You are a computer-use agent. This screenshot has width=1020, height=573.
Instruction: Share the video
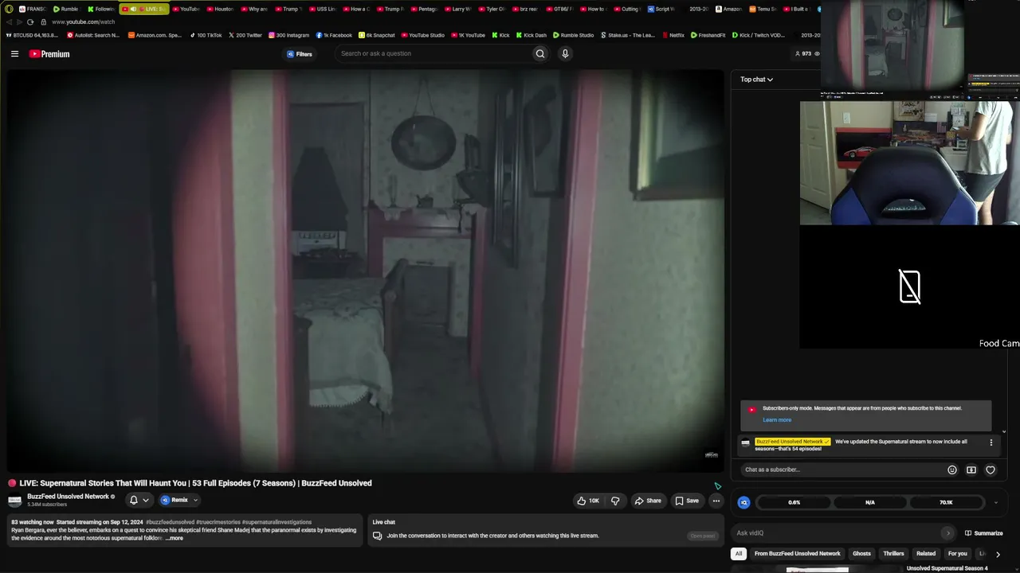pyautogui.click(x=648, y=501)
